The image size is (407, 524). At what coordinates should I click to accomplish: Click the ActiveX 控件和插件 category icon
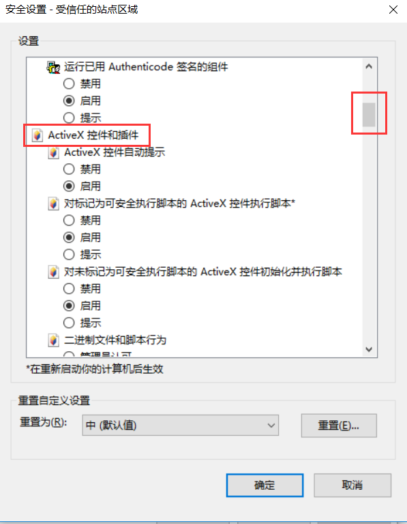pyautogui.click(x=37, y=135)
